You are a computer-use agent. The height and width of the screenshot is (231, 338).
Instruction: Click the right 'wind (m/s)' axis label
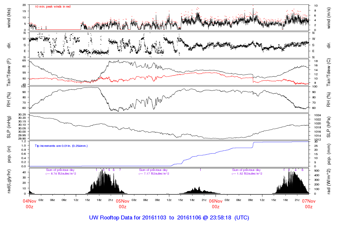click(329, 18)
